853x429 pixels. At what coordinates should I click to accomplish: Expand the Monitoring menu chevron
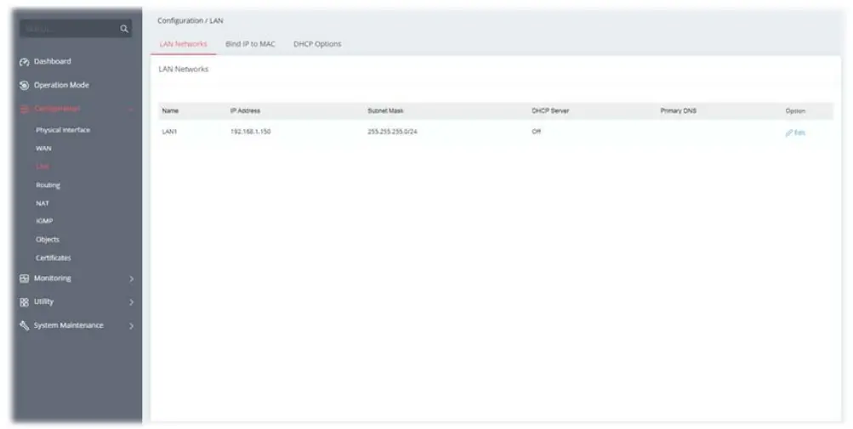[131, 279]
